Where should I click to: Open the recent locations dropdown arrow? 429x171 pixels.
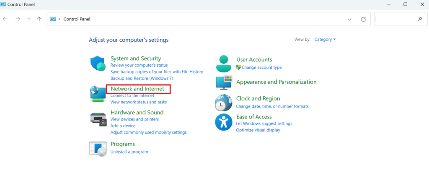coord(29,19)
